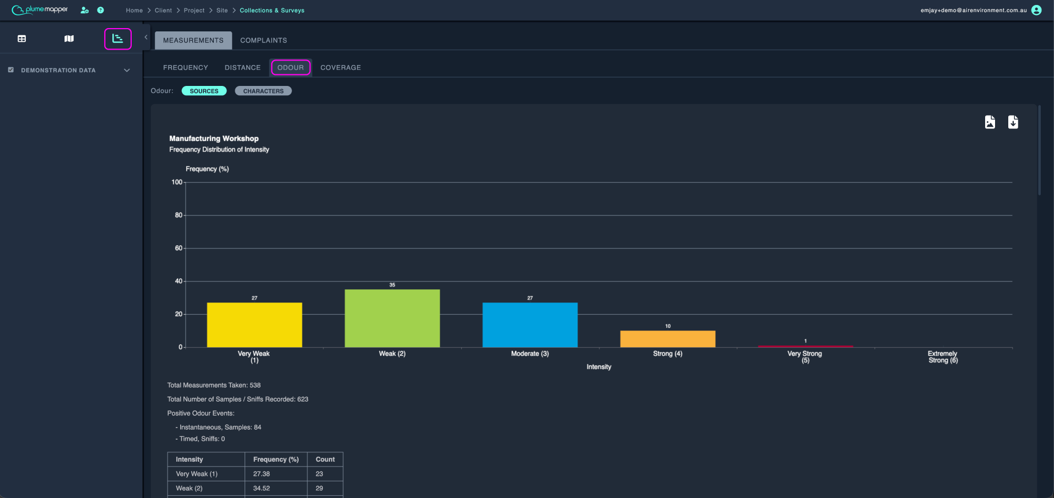Collapse the sidebar with the arrow
This screenshot has height=498, width=1054.
click(146, 37)
